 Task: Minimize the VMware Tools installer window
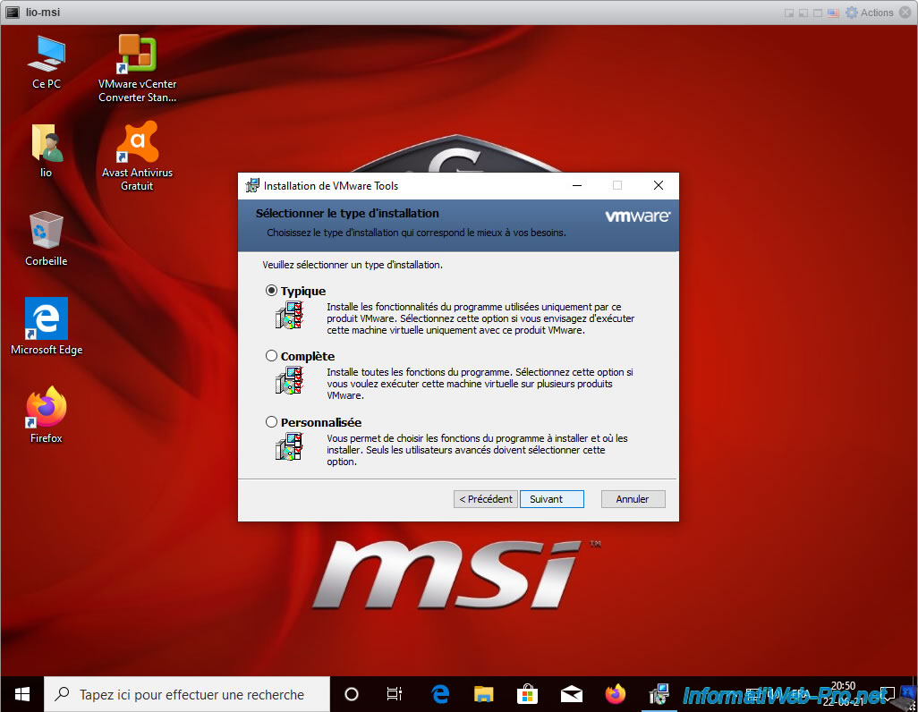click(x=577, y=186)
